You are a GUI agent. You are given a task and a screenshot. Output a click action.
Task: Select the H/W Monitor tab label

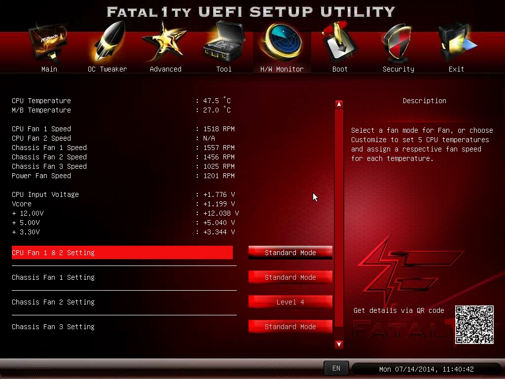[282, 69]
